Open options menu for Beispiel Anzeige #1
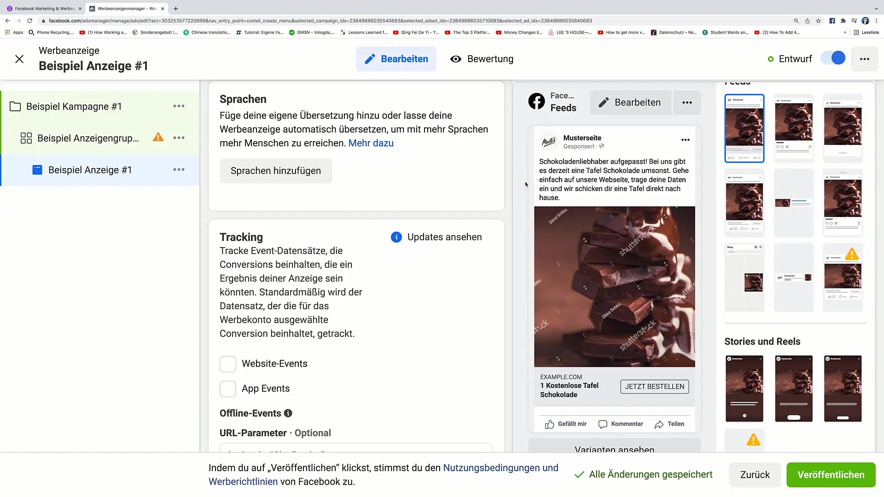884x497 pixels. point(179,170)
